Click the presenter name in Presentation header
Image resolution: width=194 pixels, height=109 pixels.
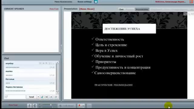pyautogui.click(x=87, y=9)
